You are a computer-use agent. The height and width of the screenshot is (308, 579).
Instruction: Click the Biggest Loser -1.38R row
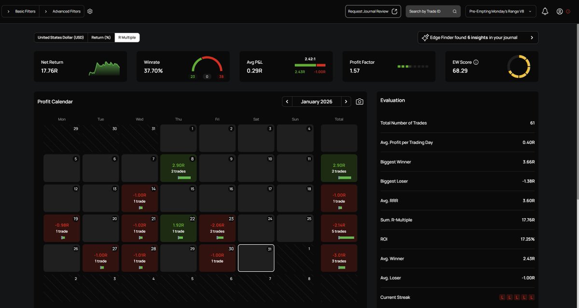coord(457,181)
